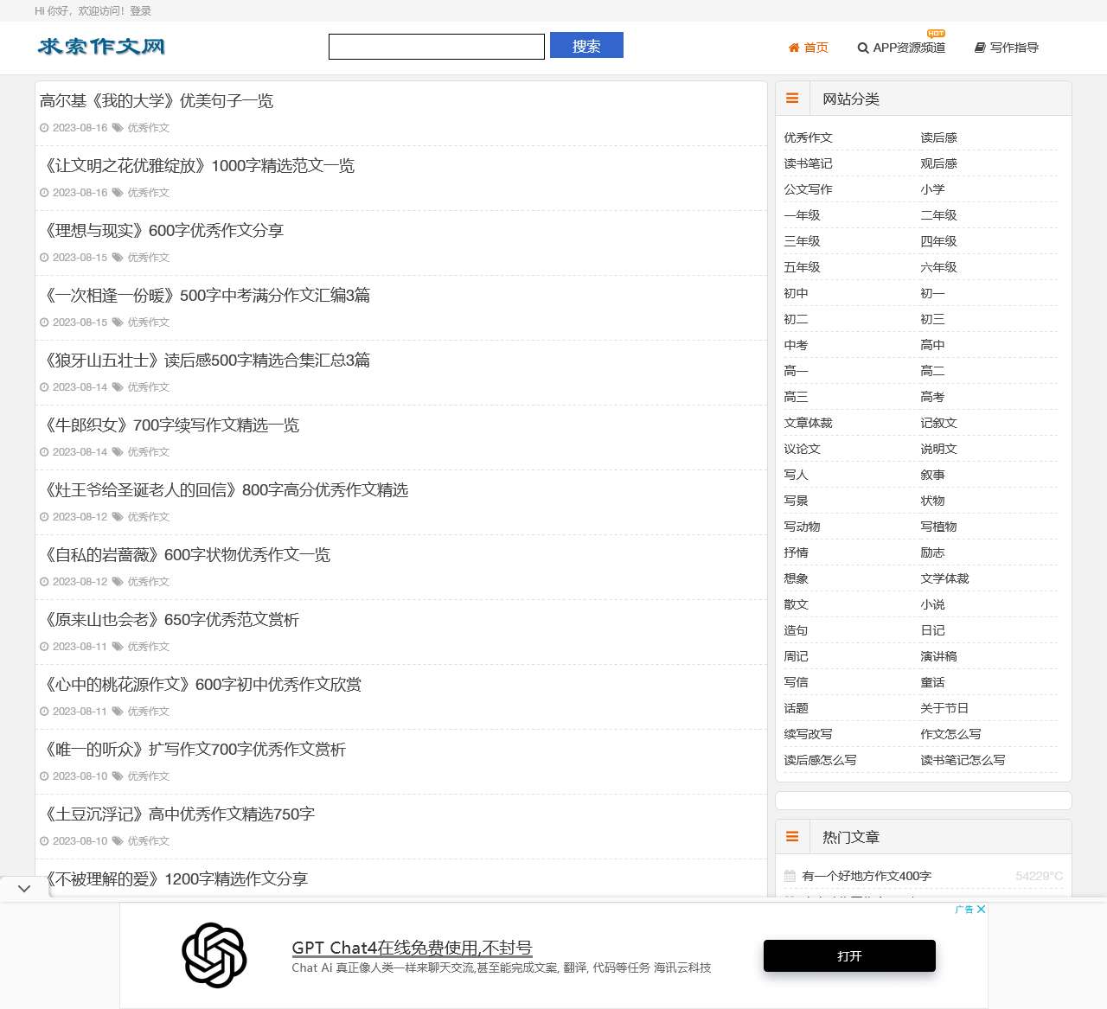Viewport: 1107px width, 1009px height.
Task: Click the menu icon next to 网站分类
Action: 792,99
